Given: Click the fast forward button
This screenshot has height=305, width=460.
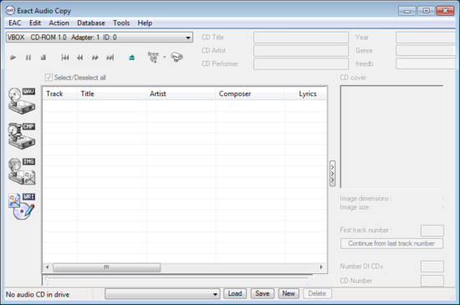Looking at the screenshot, I should click(95, 58).
